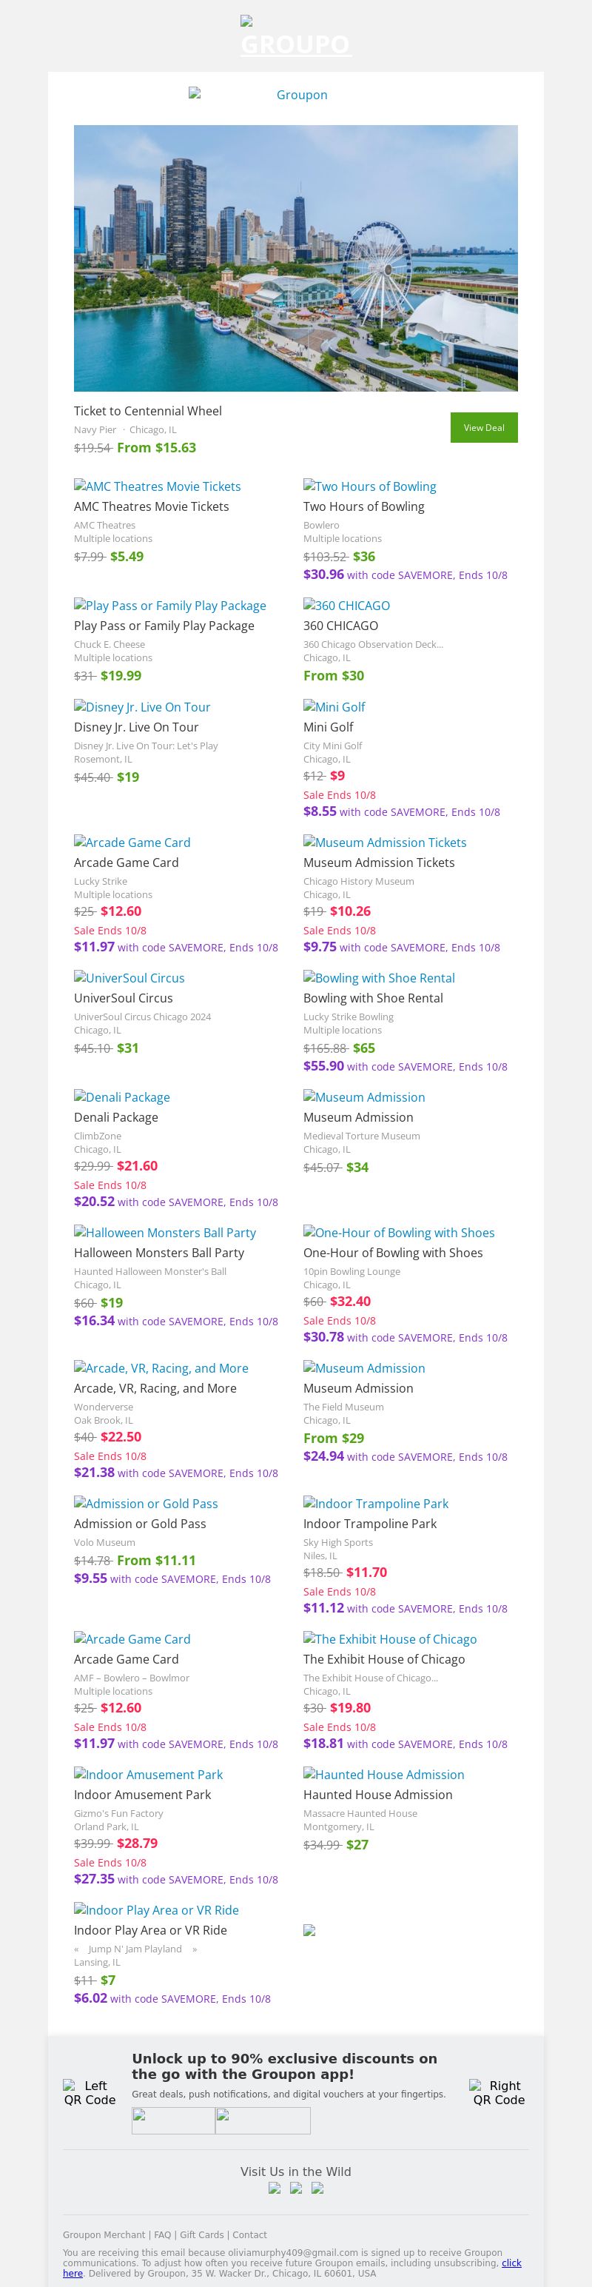Open the Navy Pier Centennial Wheel photo
592x2287 pixels.
[295, 258]
